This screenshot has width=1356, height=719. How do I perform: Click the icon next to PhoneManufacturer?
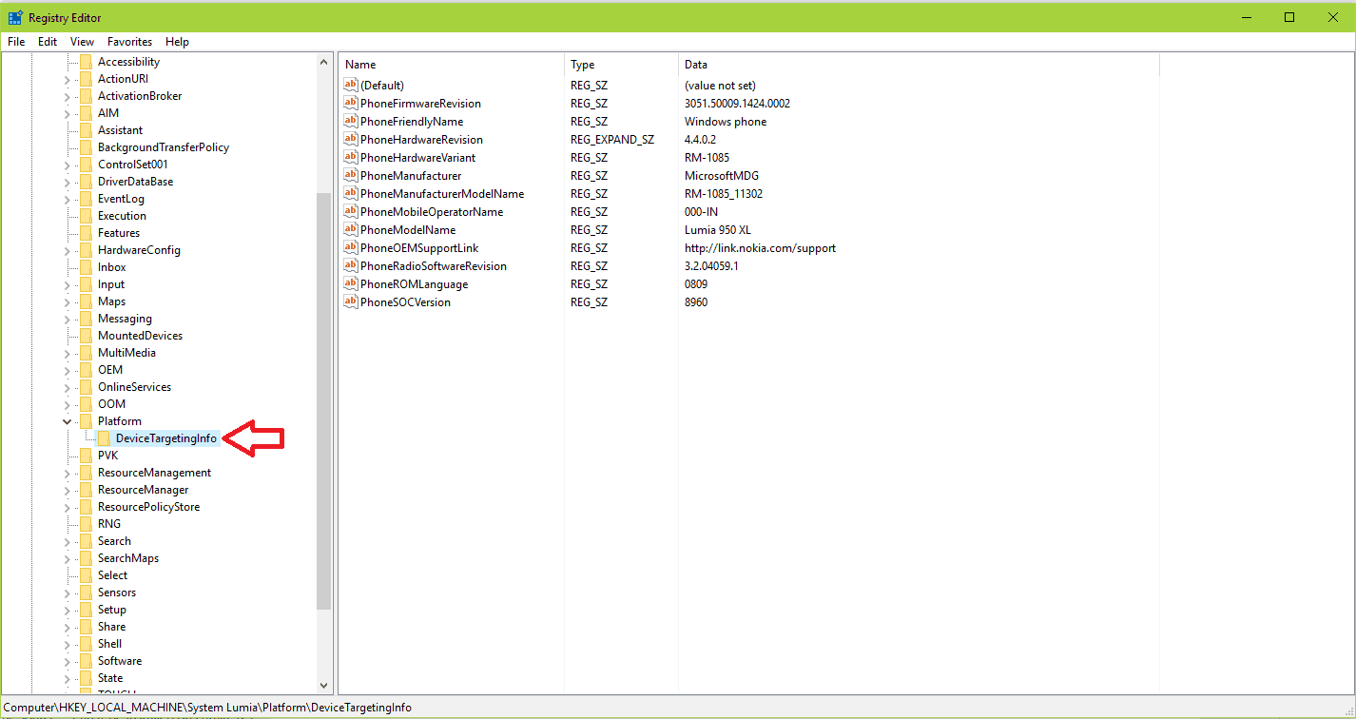(350, 176)
